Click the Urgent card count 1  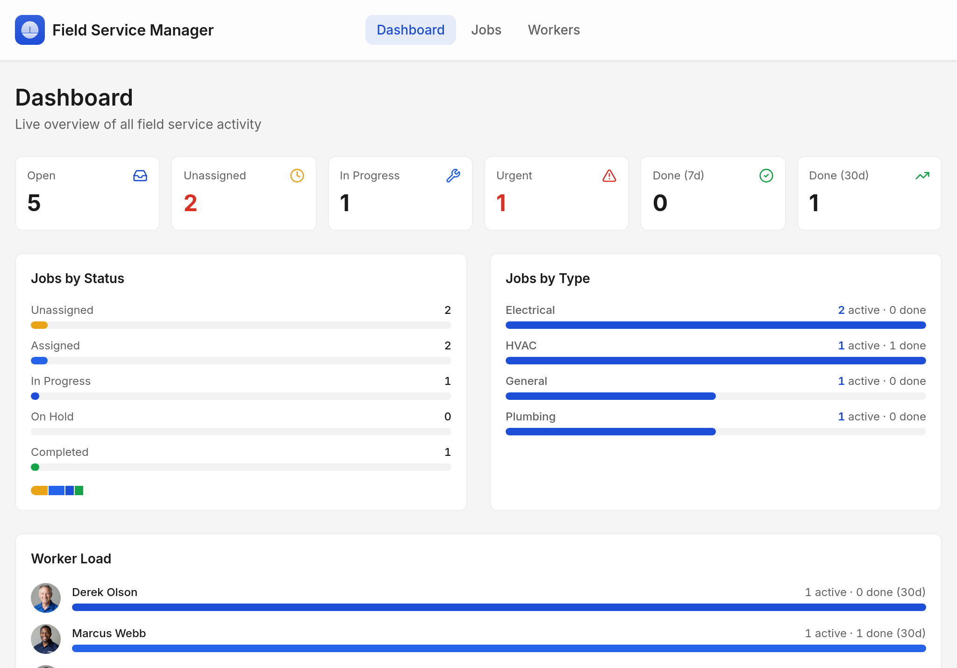coord(501,203)
